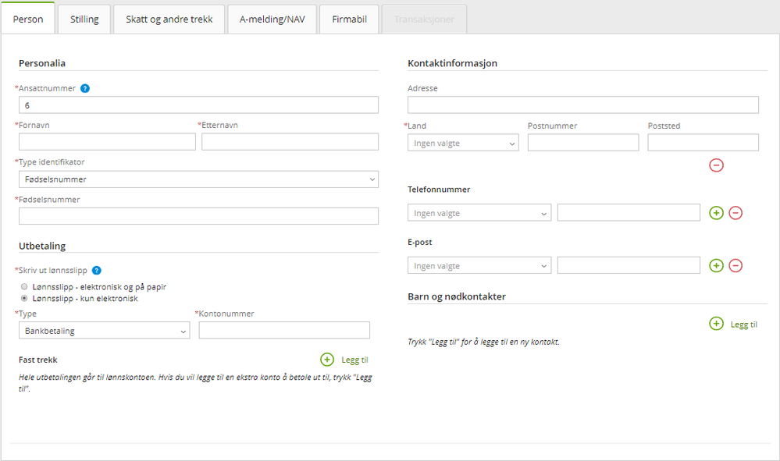
Task: Remove the Telefonnummer row with the minus icon
Action: pos(735,213)
